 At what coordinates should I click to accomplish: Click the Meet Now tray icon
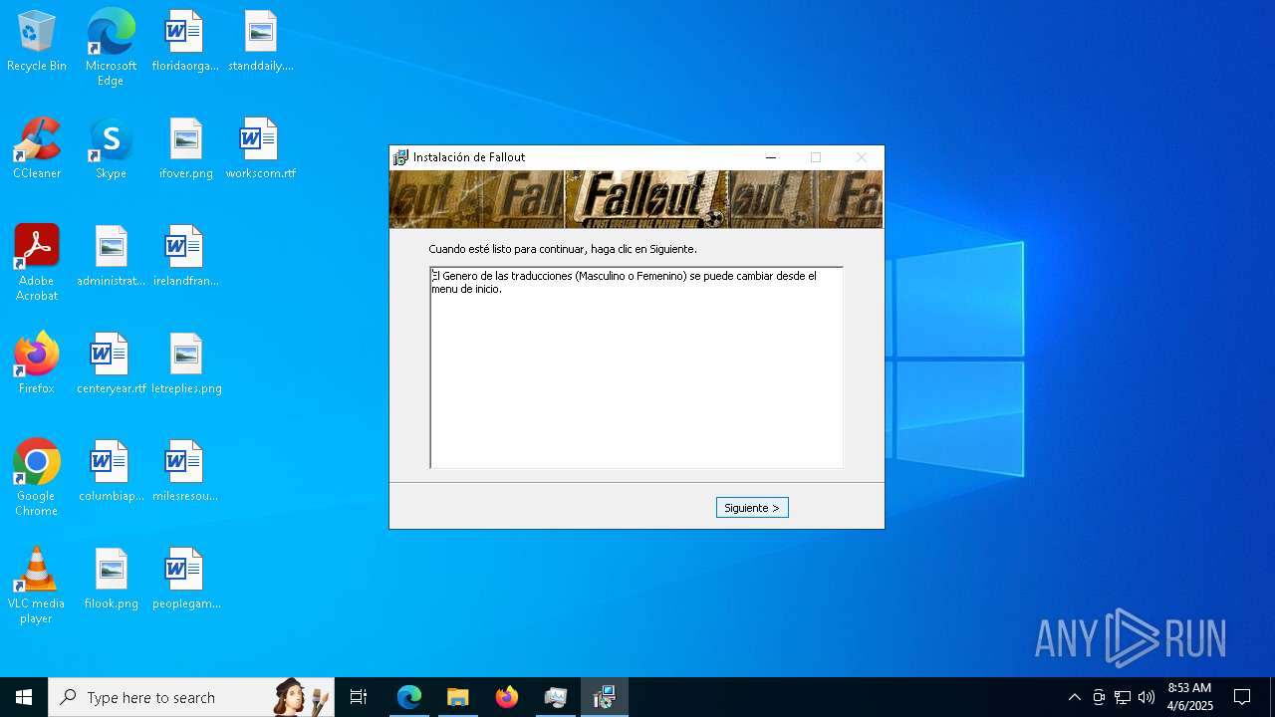coord(1099,697)
